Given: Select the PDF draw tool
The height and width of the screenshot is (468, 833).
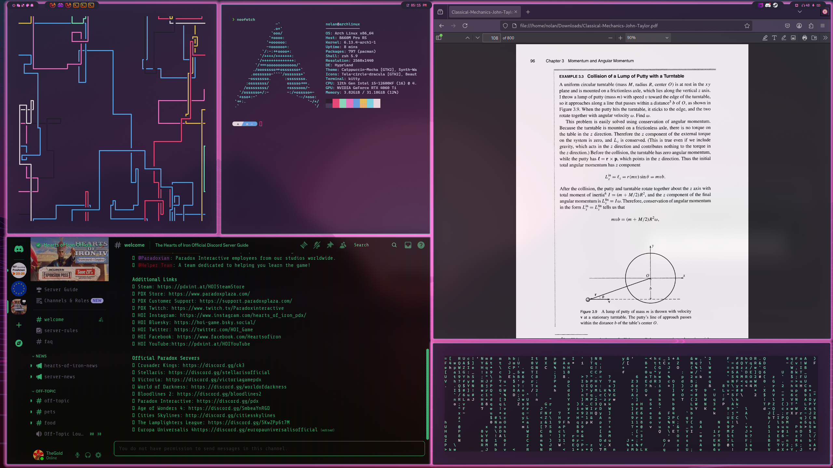Looking at the screenshot, I should point(784,38).
